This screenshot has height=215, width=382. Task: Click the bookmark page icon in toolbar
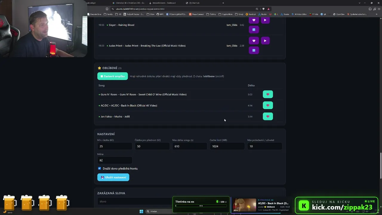107,9
